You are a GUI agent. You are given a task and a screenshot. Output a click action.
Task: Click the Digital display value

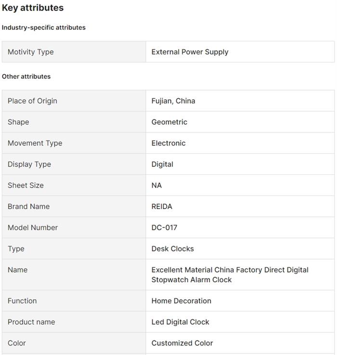pos(162,164)
